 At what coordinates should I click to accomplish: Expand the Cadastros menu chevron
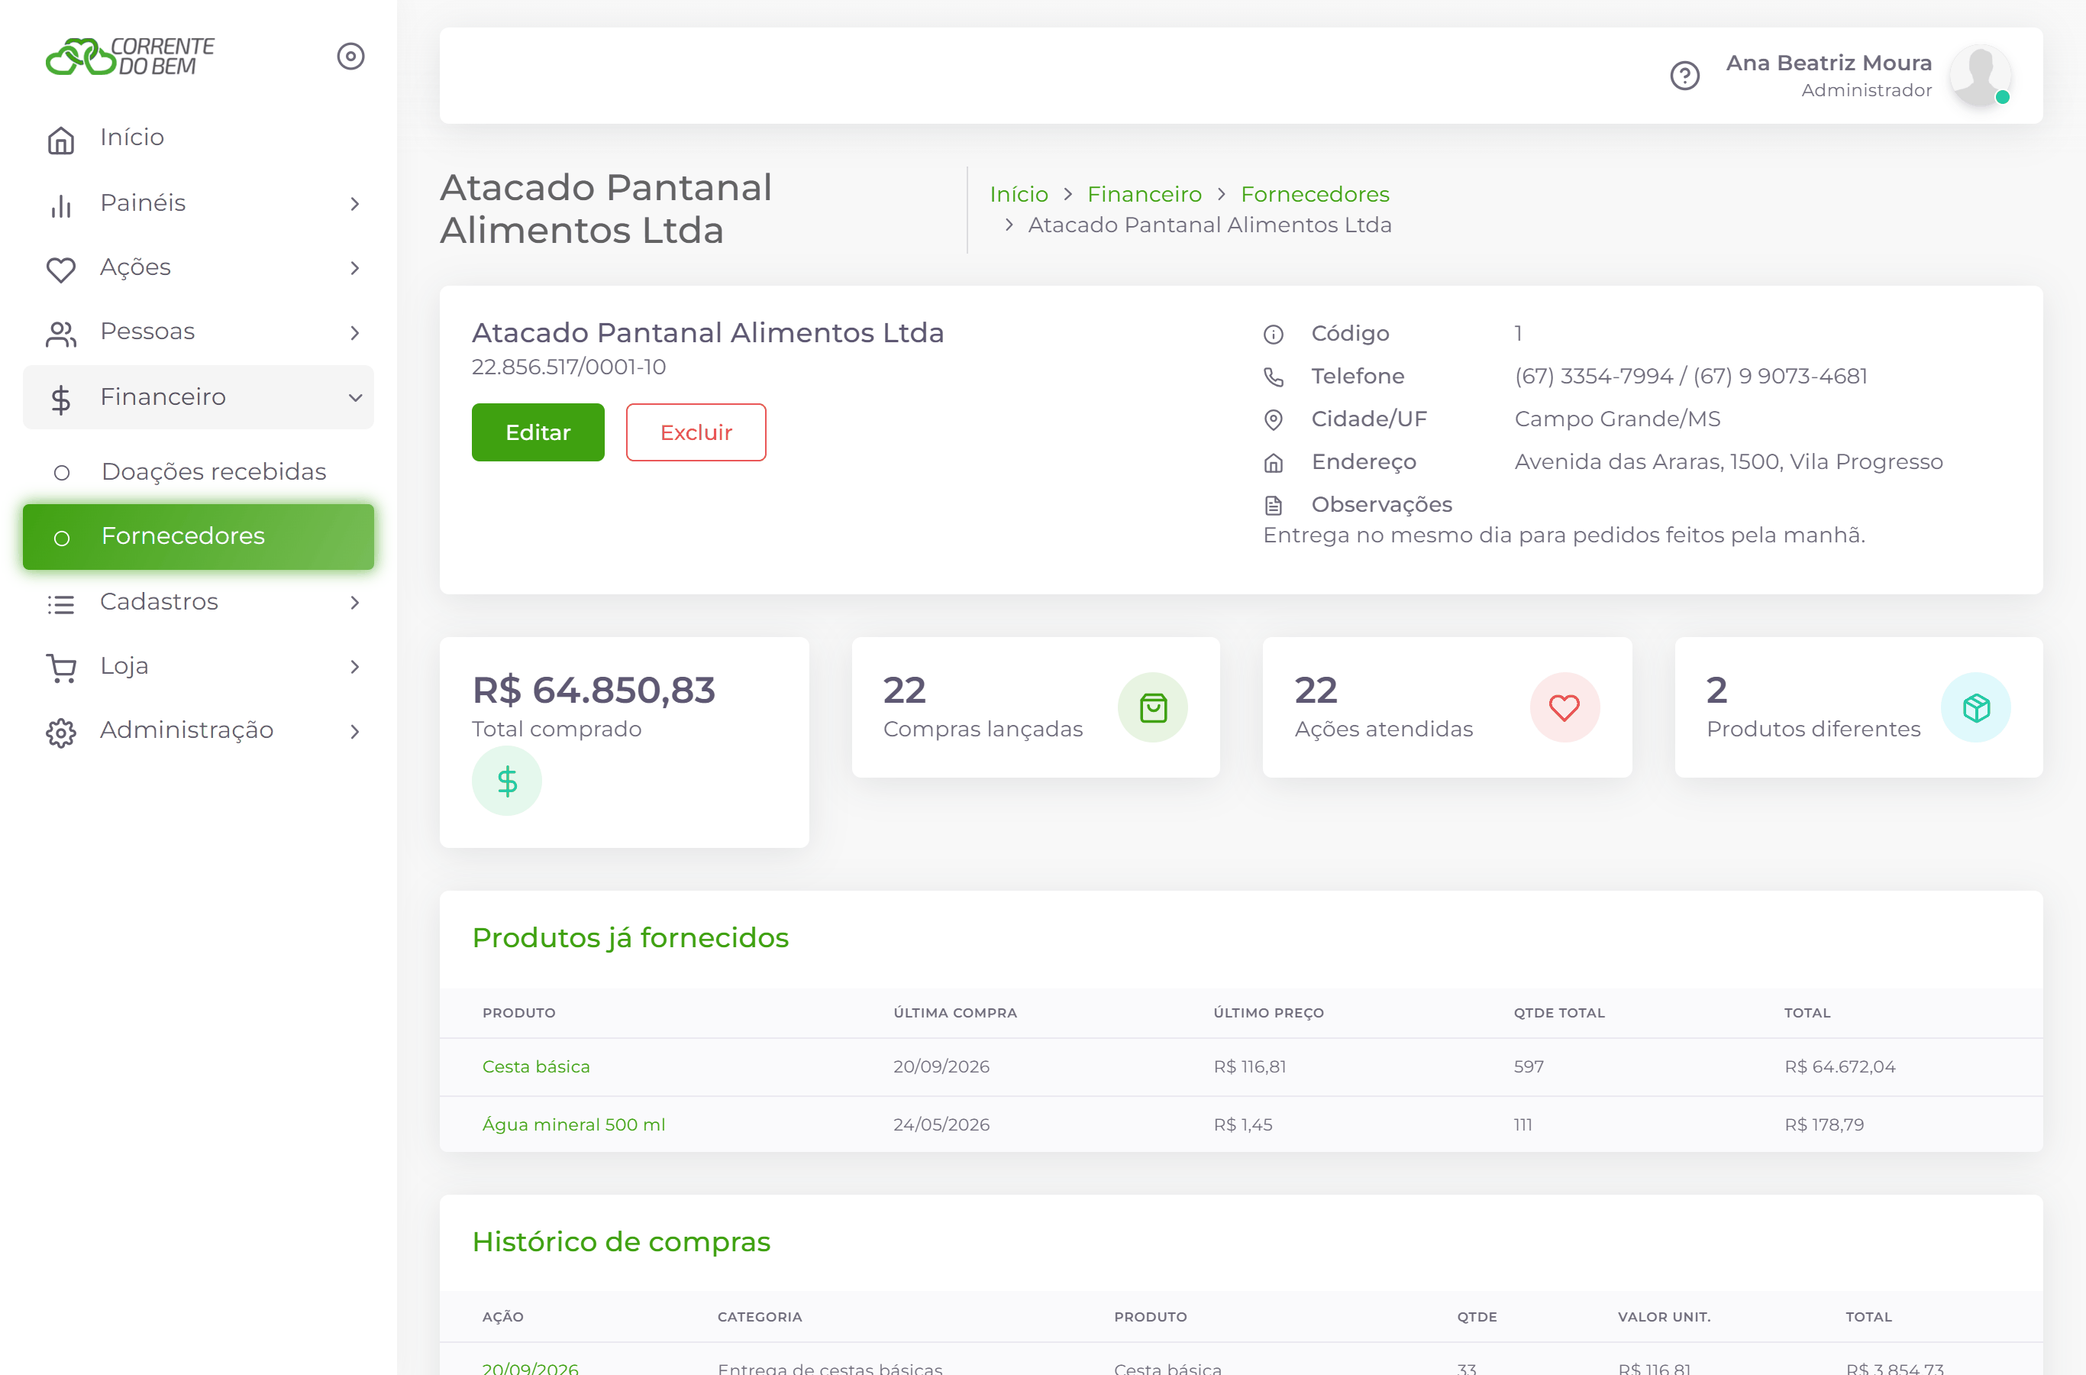[354, 603]
